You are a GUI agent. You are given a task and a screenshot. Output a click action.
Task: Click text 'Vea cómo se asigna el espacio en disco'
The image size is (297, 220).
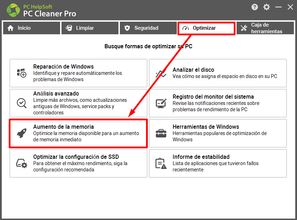point(225,76)
